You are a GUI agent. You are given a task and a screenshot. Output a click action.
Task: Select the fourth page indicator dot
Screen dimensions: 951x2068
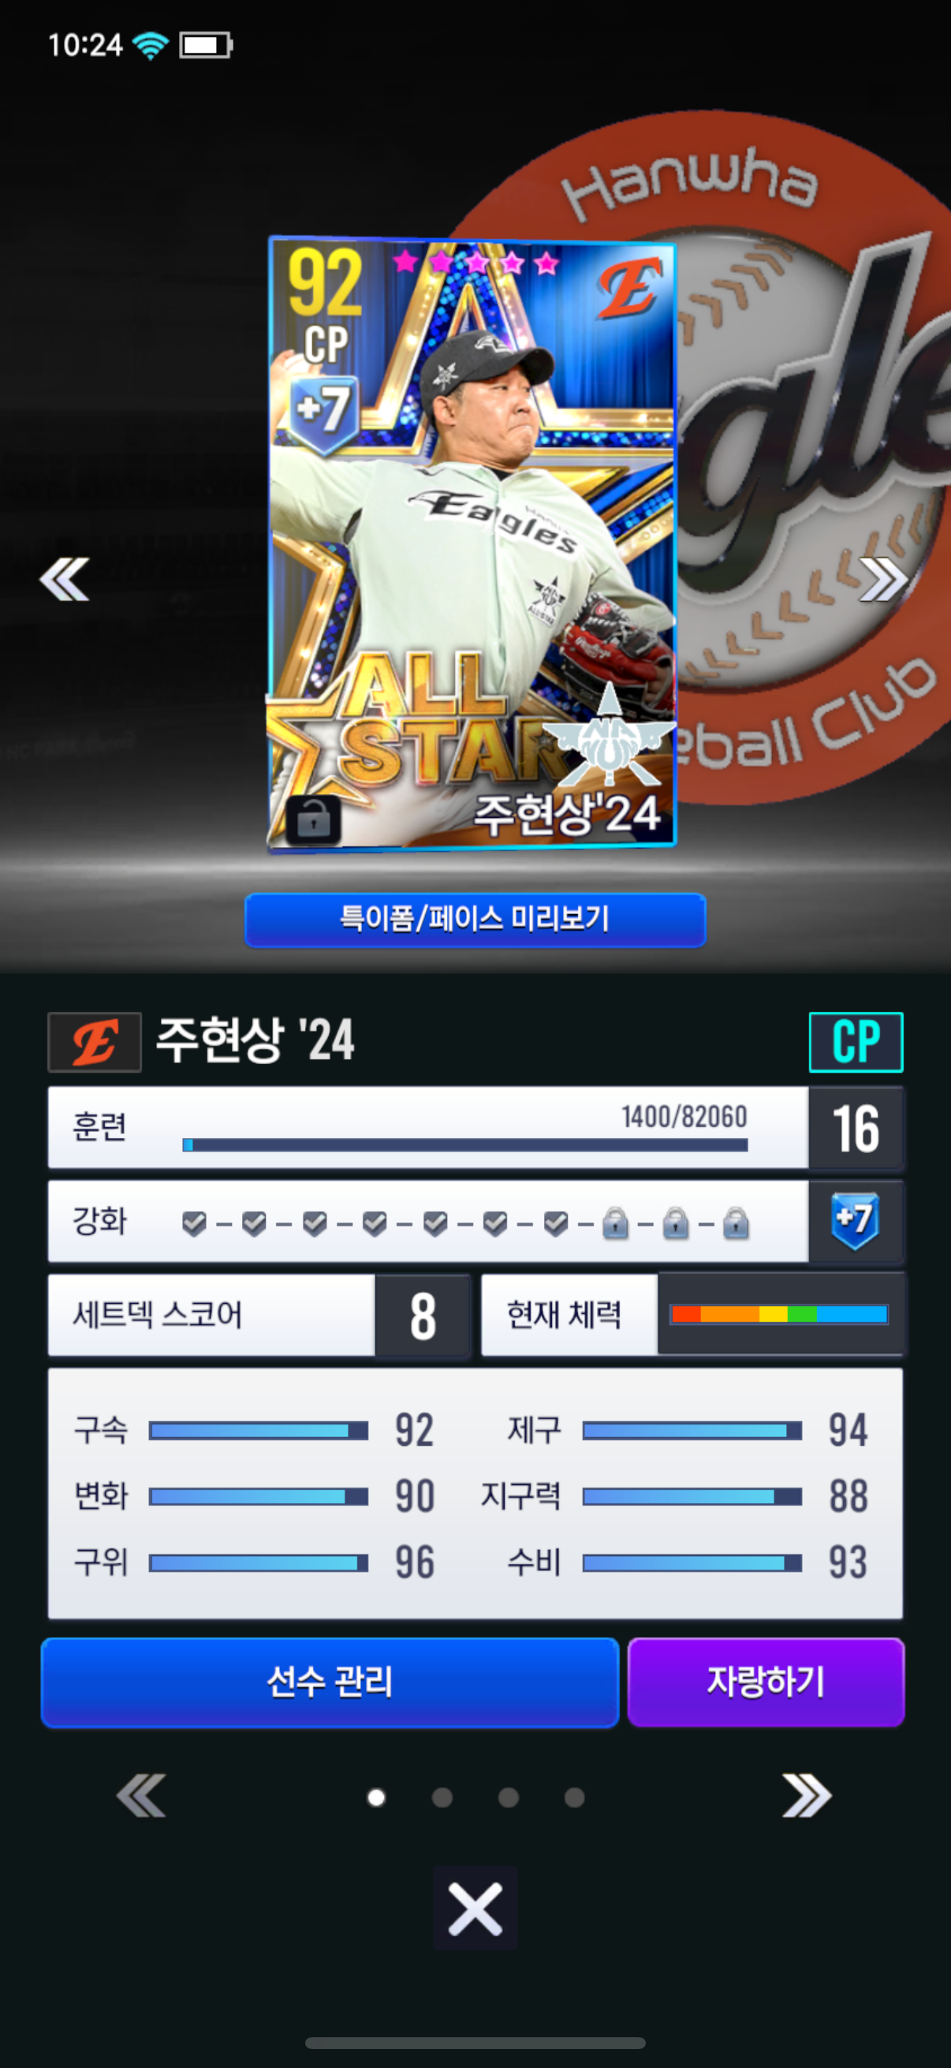coord(575,1797)
